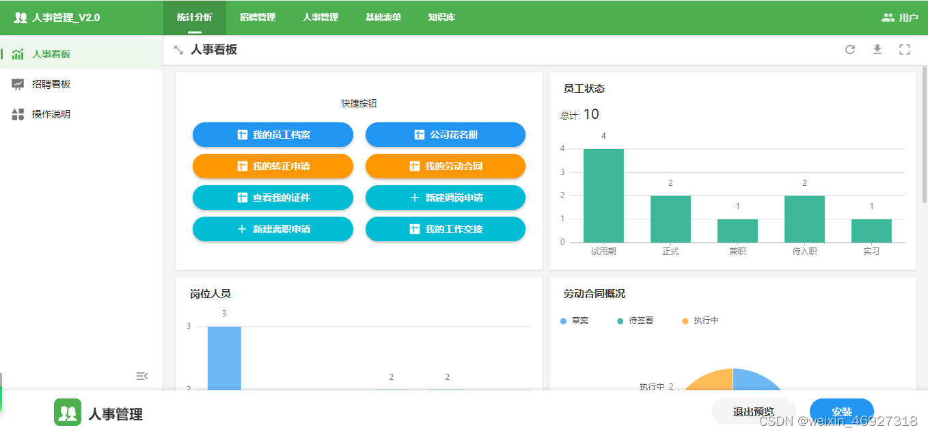
Task: Select 人事看板 in the sidebar
Action: point(81,54)
